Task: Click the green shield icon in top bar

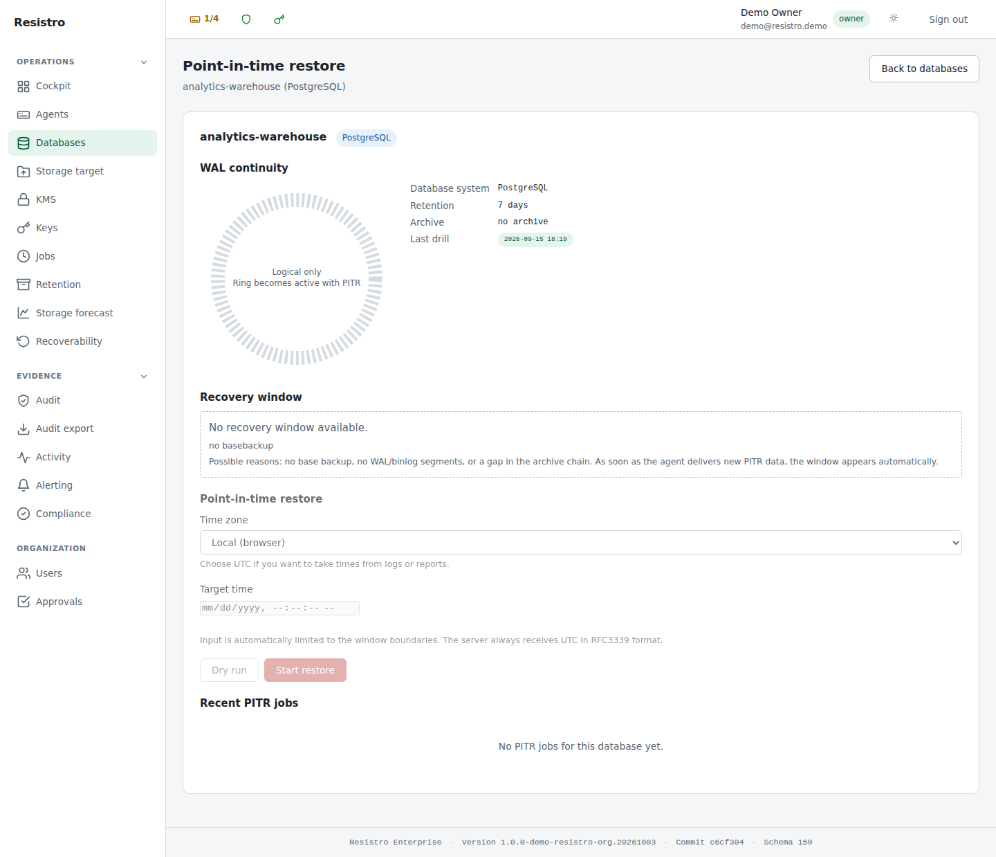Action: tap(246, 19)
